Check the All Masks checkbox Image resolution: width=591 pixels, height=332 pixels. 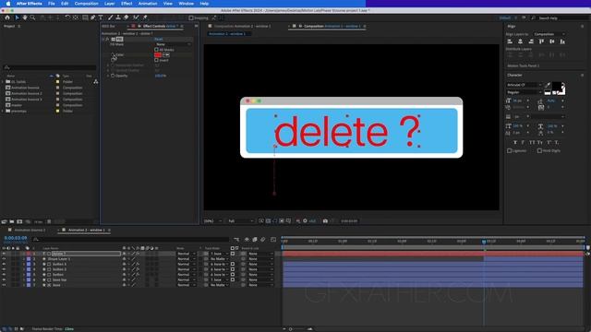tap(156, 50)
